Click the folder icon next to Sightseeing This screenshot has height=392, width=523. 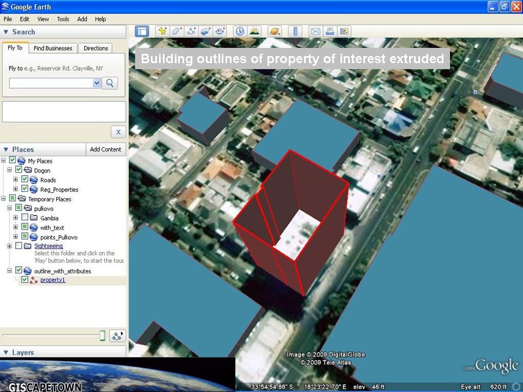tap(28, 246)
